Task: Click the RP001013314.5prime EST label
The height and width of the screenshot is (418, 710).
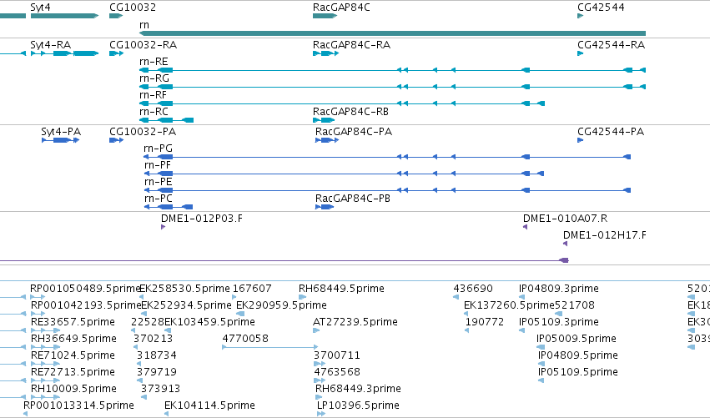Action: pyautogui.click(x=78, y=406)
